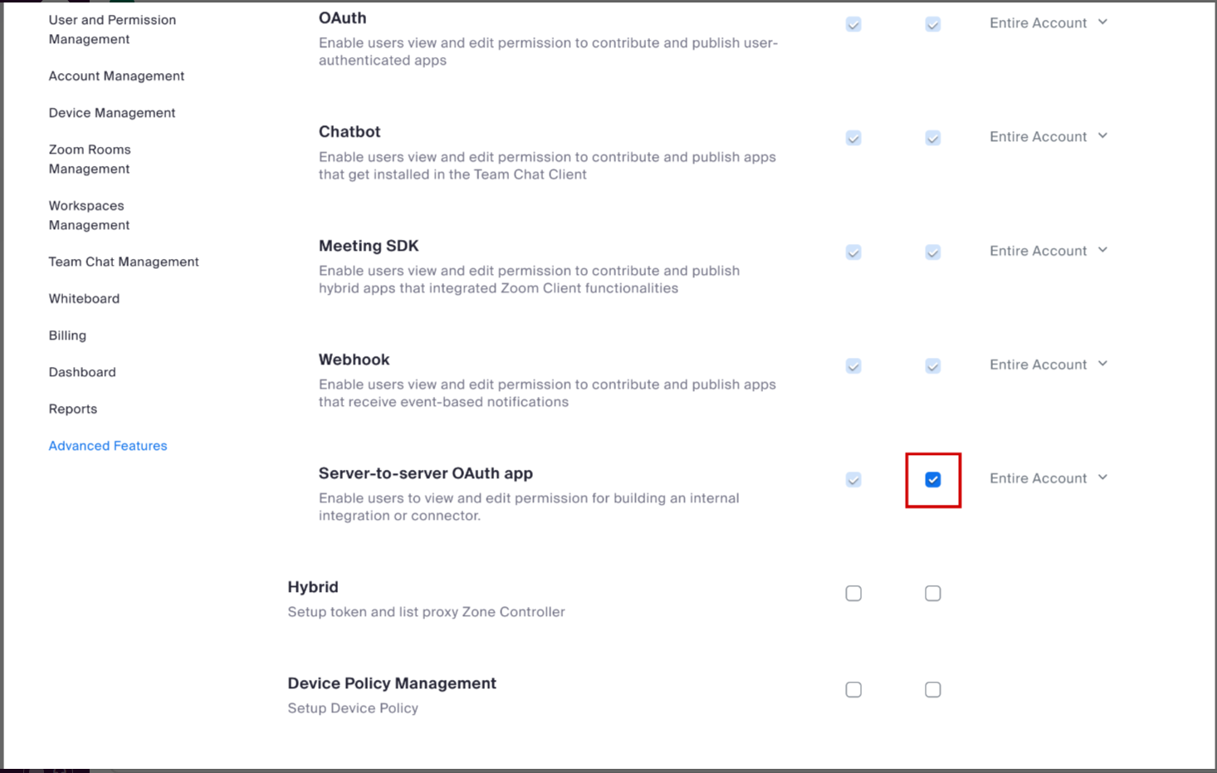
Task: Open Webhook Entire Account dropdown
Action: (x=1048, y=364)
